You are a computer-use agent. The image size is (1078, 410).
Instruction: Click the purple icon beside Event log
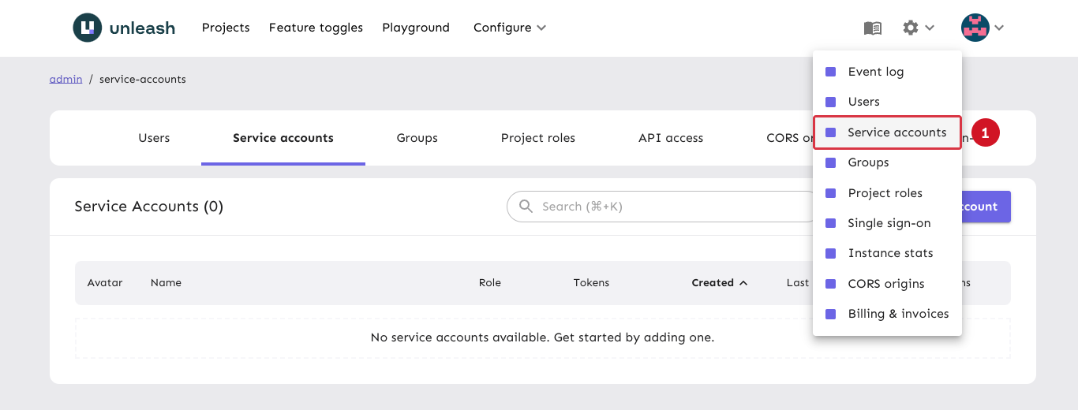[830, 72]
